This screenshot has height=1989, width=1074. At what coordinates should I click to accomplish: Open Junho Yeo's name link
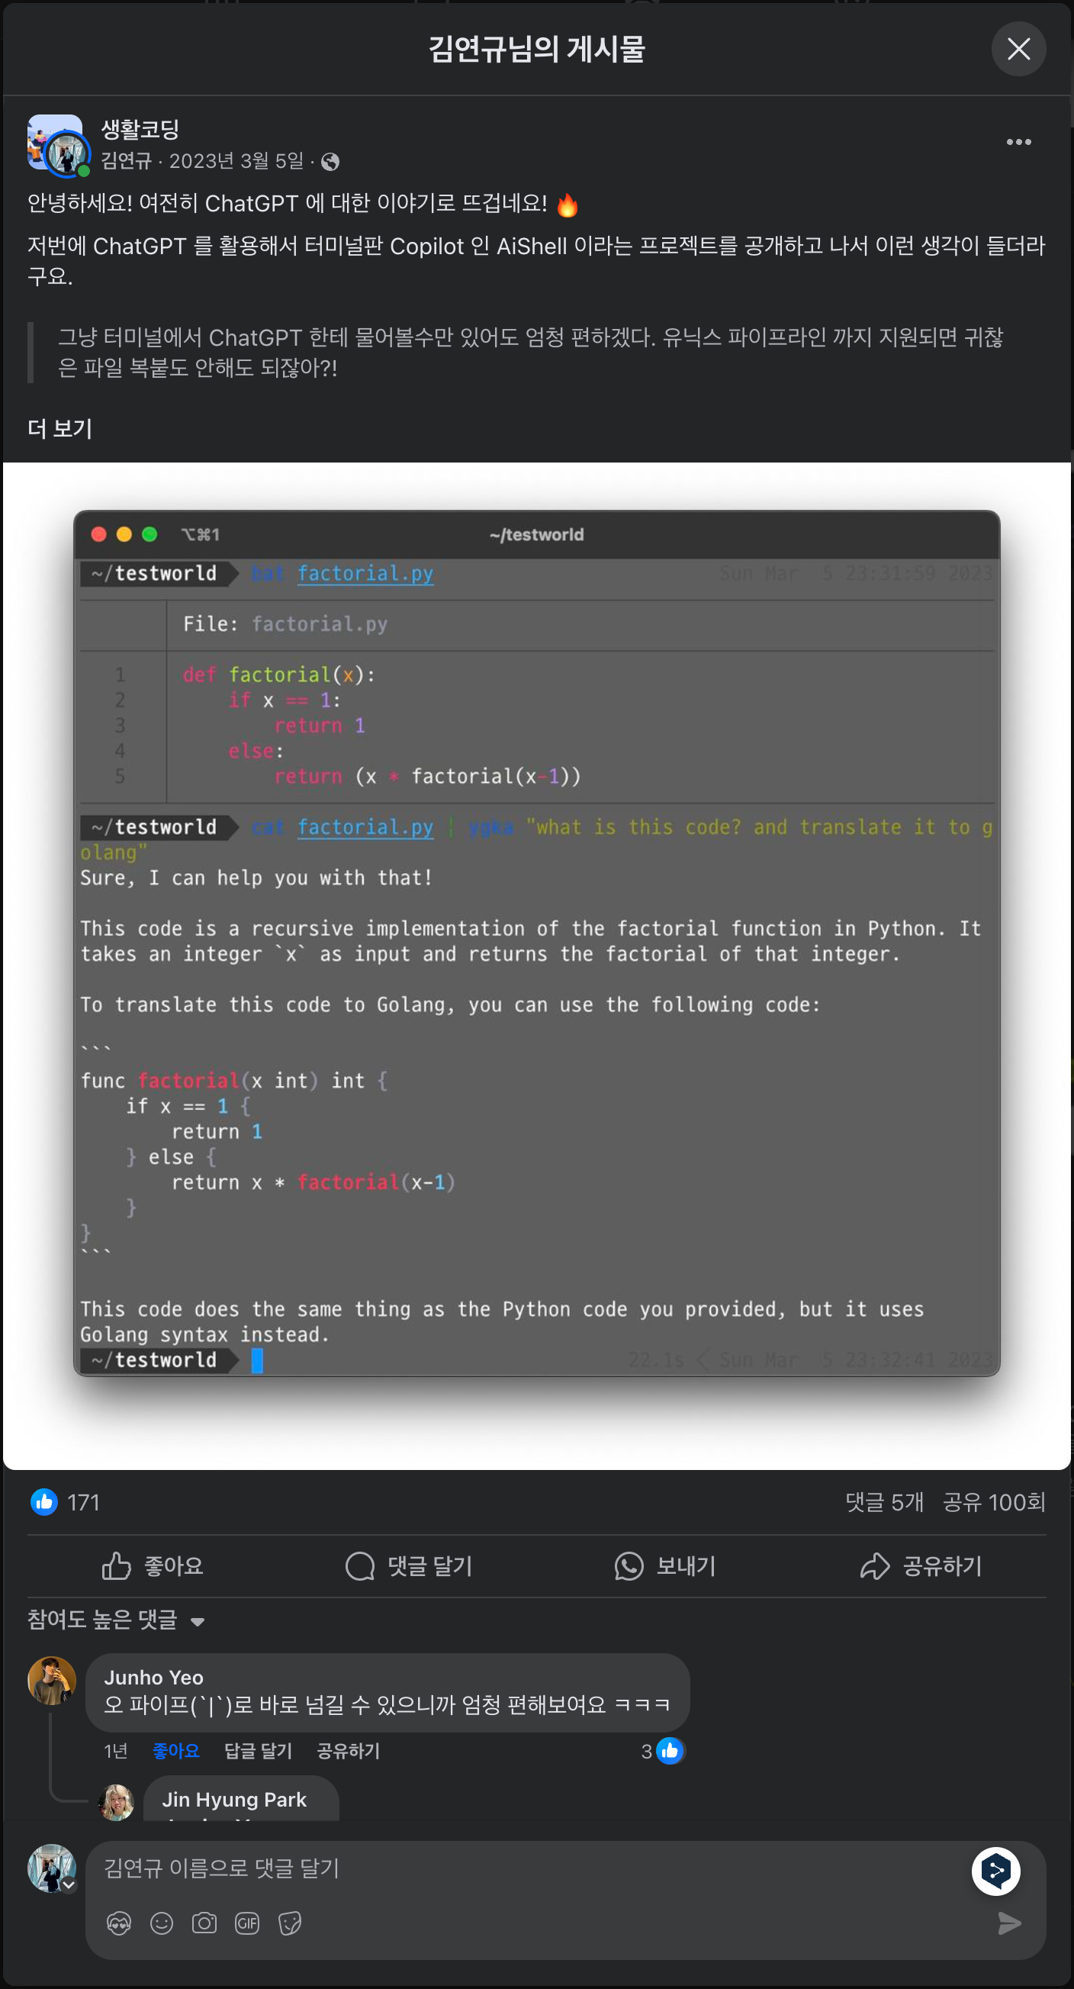(153, 1677)
